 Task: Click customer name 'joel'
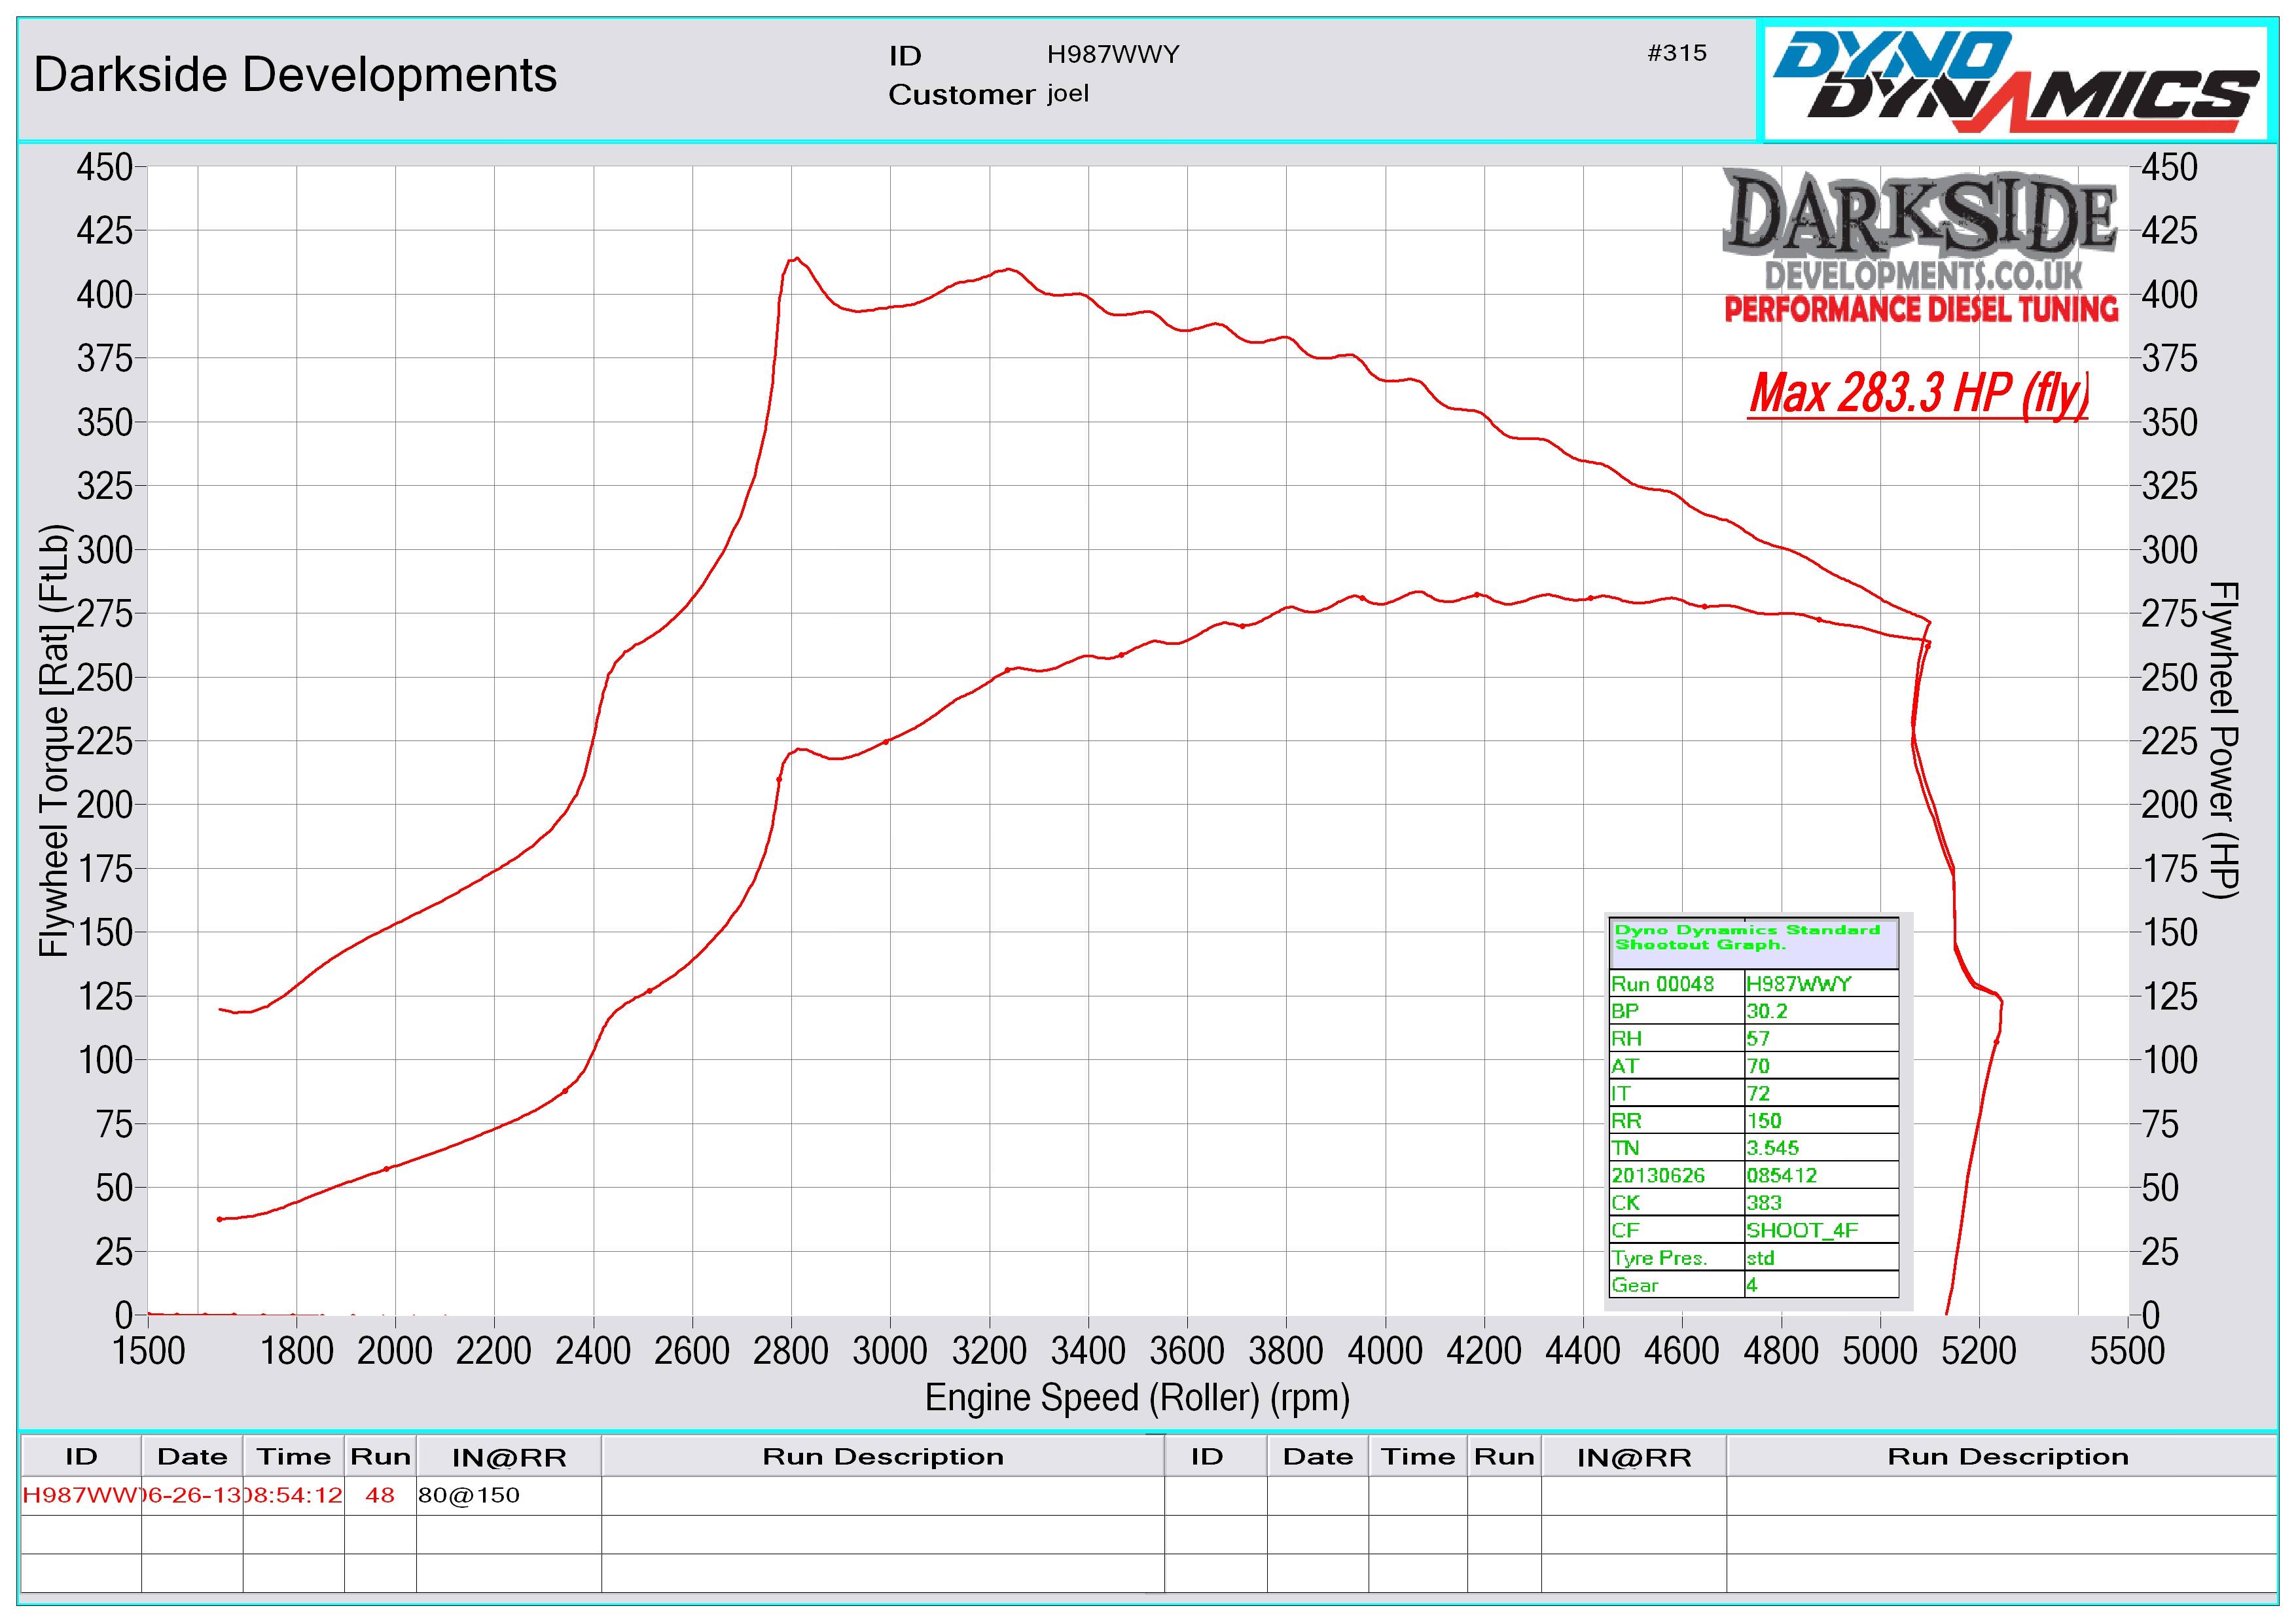point(1068,94)
